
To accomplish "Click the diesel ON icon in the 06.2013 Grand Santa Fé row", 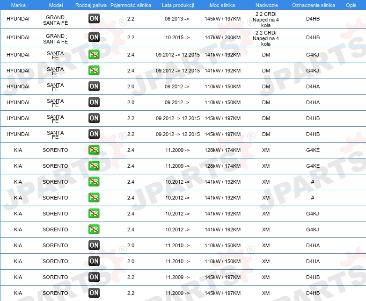I will click(x=94, y=19).
